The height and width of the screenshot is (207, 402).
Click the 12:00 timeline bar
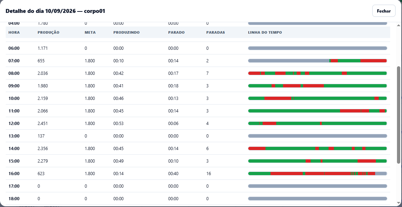317,124
